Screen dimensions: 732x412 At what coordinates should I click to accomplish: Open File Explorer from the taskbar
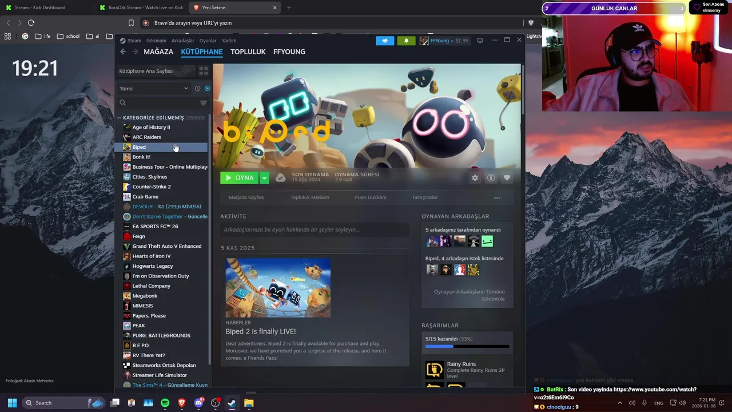point(249,403)
